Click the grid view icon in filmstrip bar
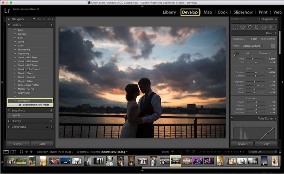 pos(21,152)
